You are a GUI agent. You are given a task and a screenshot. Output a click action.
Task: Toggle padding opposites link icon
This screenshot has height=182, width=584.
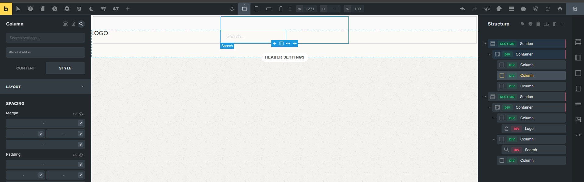(75, 155)
